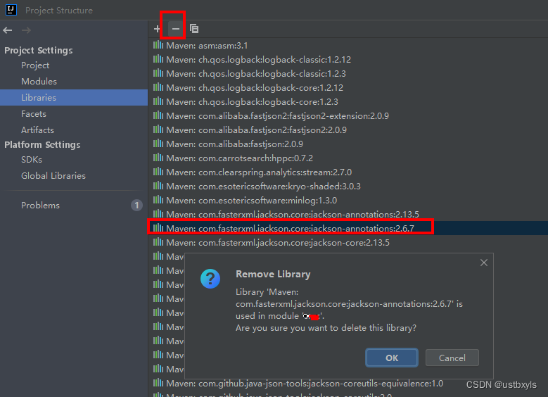The height and width of the screenshot is (397, 548).
Task: Select fastjson2-extension:2.0.9 library
Action: (277, 116)
